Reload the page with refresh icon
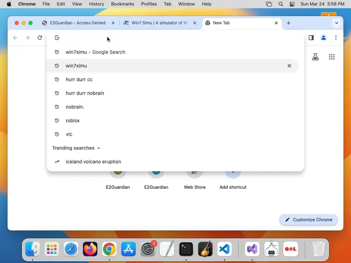Screen dimensions: 351x263 40,38
